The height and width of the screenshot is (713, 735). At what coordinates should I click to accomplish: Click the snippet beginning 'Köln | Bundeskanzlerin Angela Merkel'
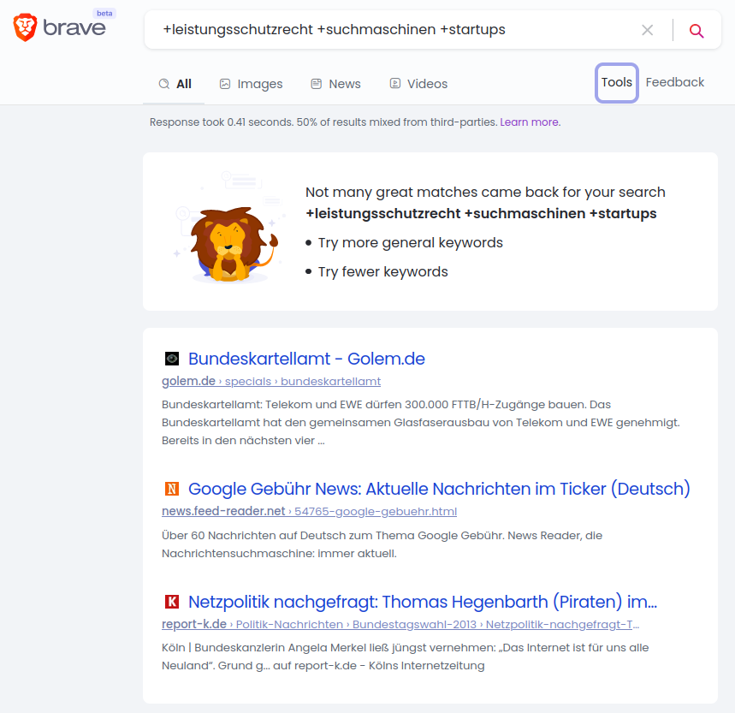pos(405,657)
